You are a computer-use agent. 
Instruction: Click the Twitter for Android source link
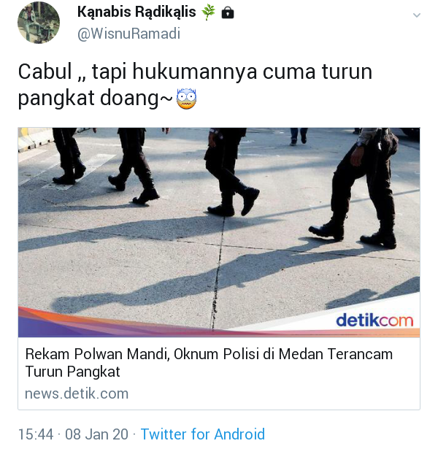click(x=202, y=434)
